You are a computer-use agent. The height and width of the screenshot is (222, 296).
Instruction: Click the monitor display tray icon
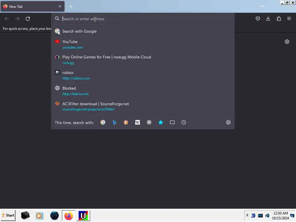point(260,216)
